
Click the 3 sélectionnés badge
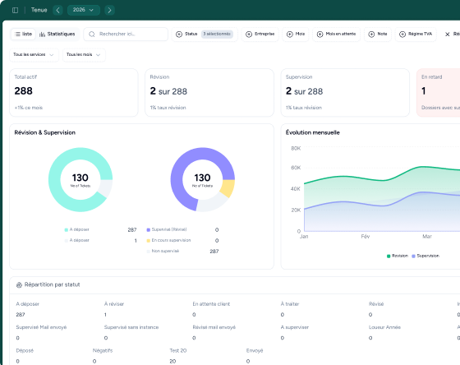pyautogui.click(x=217, y=34)
